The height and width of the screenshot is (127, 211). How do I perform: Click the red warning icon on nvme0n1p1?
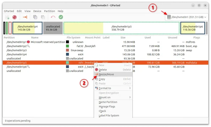click(28, 42)
